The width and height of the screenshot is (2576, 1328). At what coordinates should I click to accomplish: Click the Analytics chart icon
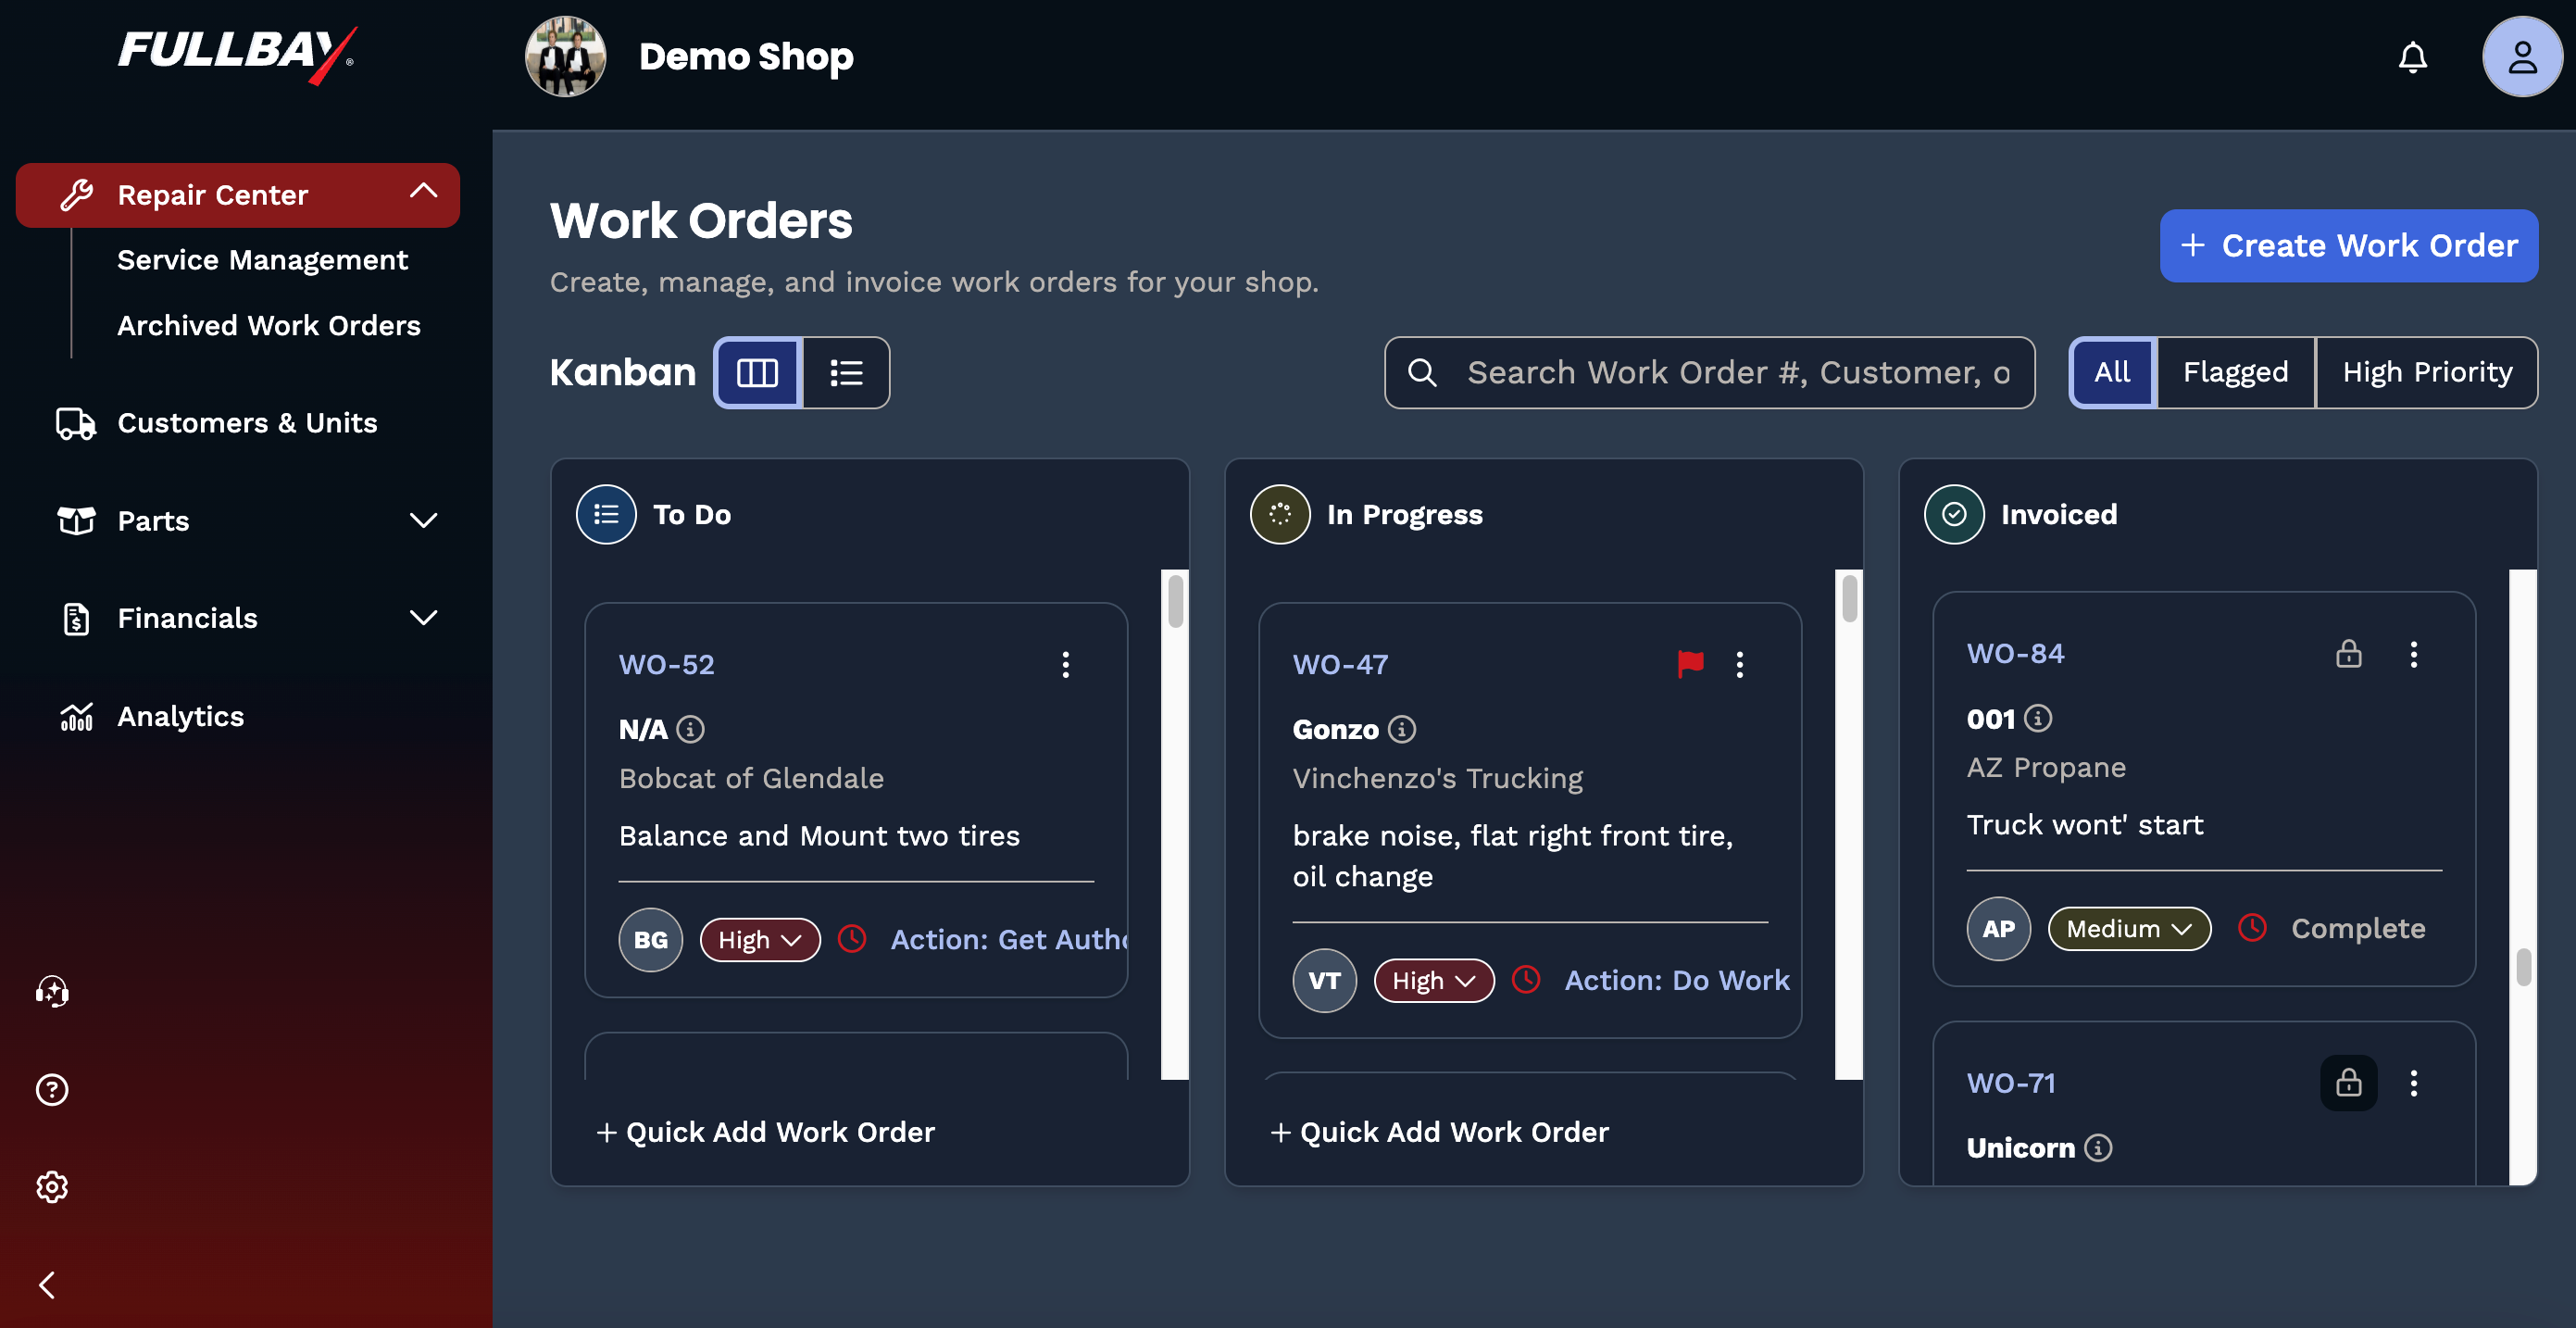(76, 716)
